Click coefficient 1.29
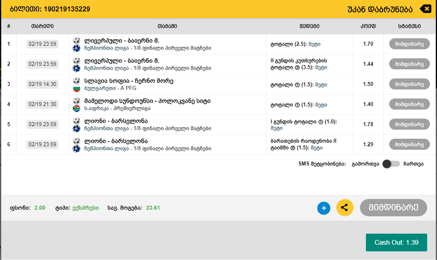Image resolution: width=437 pixels, height=260 pixels. (368, 144)
